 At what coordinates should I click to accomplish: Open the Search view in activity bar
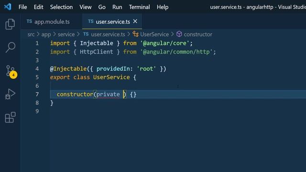coord(10,47)
